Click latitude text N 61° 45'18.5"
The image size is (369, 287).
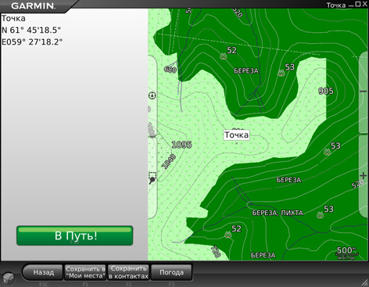[31, 30]
